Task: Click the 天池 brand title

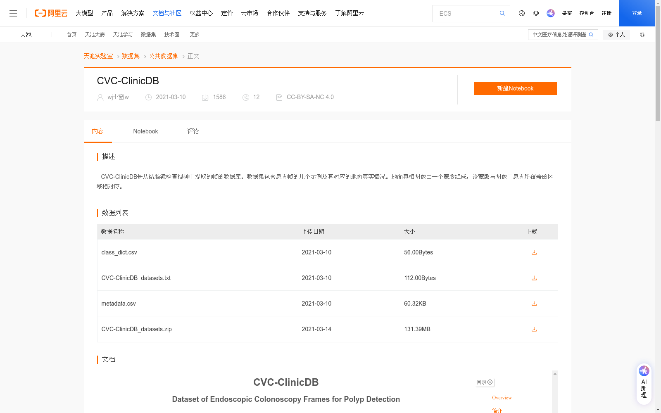Action: coord(26,35)
